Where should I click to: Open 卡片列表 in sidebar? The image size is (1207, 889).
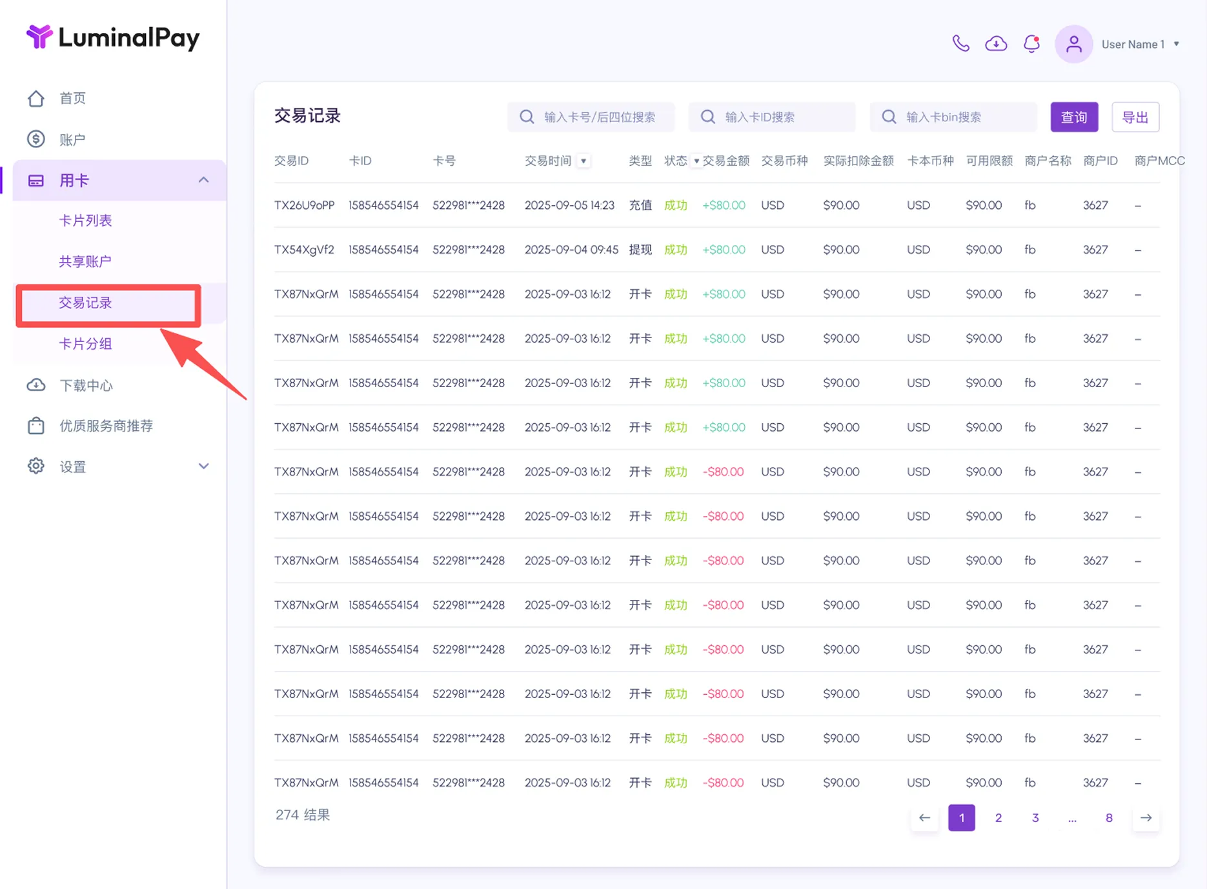[x=85, y=221]
